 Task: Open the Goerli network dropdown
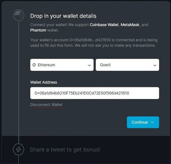pyautogui.click(x=127, y=65)
